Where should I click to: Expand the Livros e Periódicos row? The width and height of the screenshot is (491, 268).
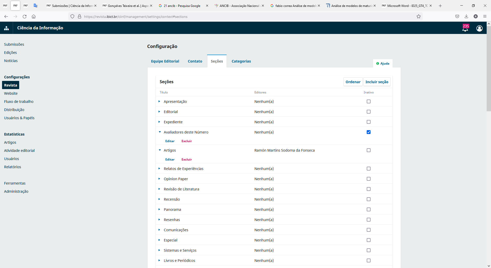159,261
